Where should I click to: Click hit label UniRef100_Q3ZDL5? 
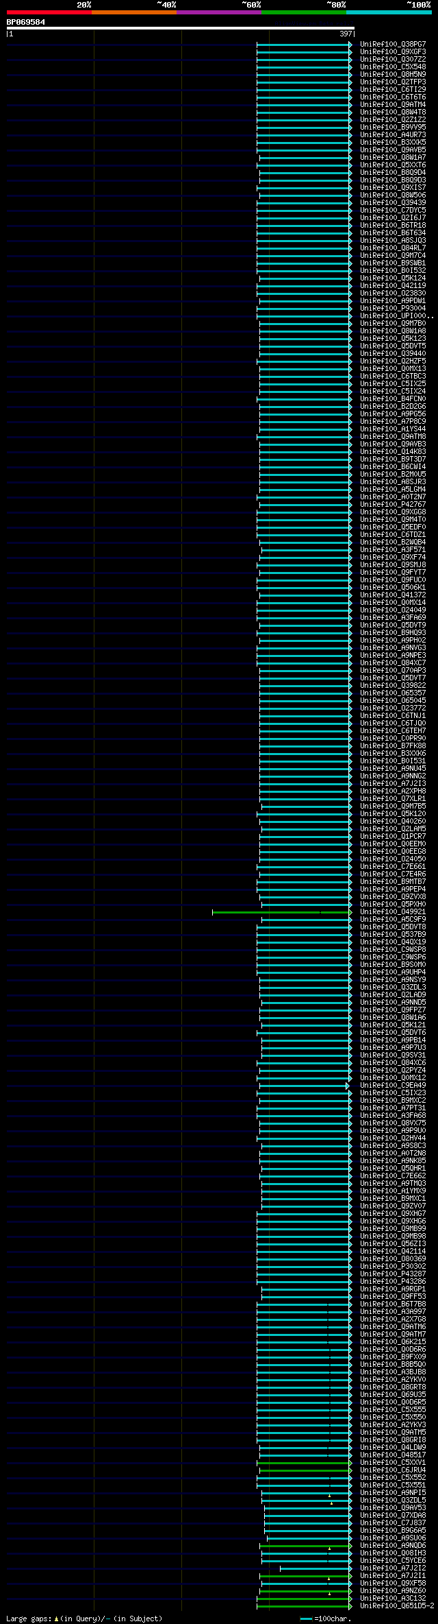[x=393, y=1500]
